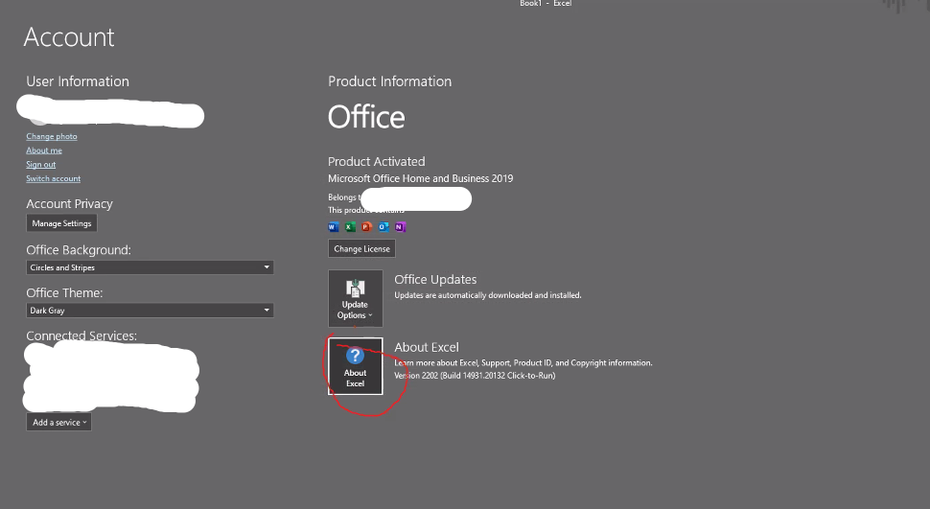Click the About Excel heading text
The width and height of the screenshot is (930, 509).
click(x=427, y=347)
